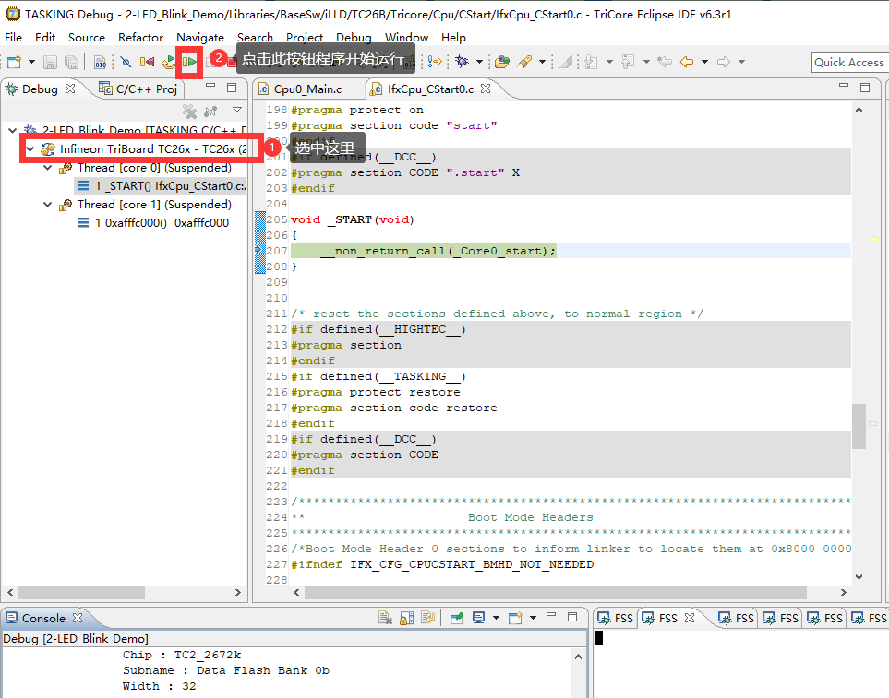This screenshot has width=889, height=698.
Task: Click the Reset target toolbar icon
Action: point(147,62)
